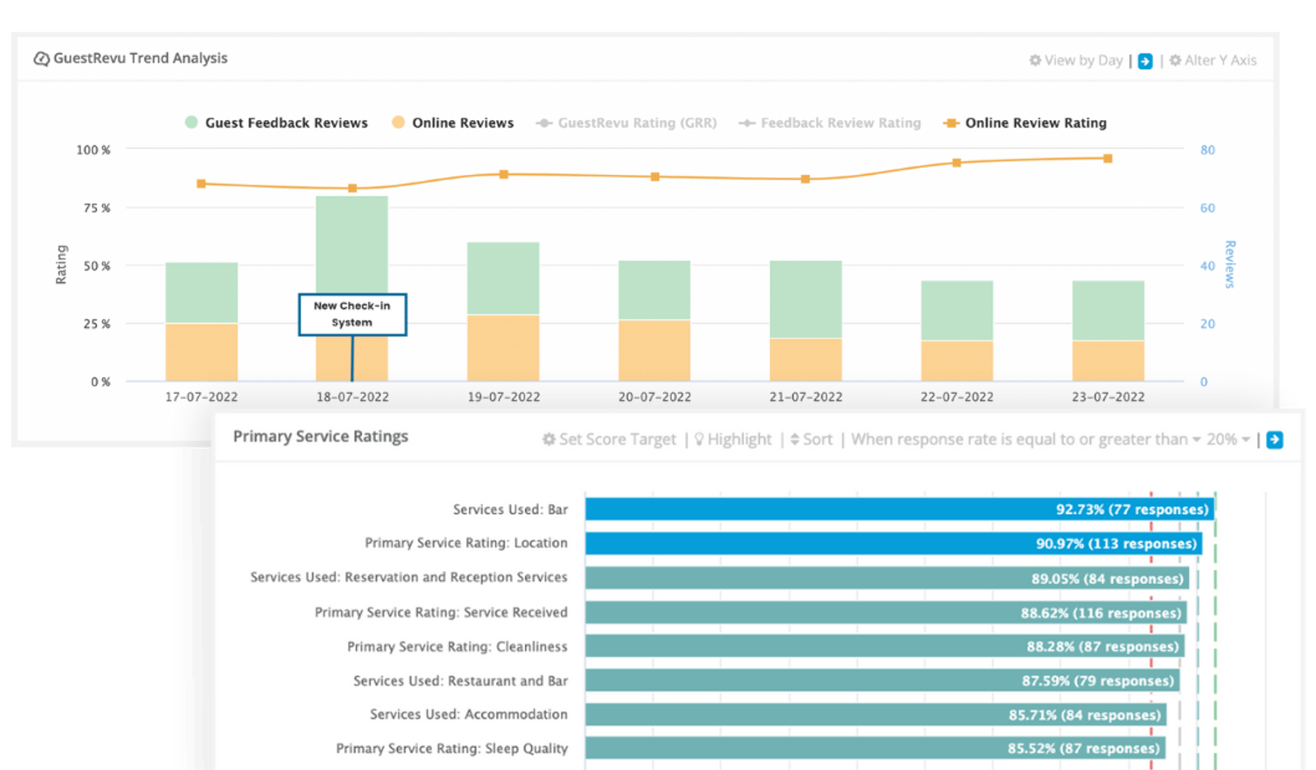This screenshot has width=1316, height=770.
Task: Click the orange Online Reviews bar for 22-07-2022
Action: (957, 361)
